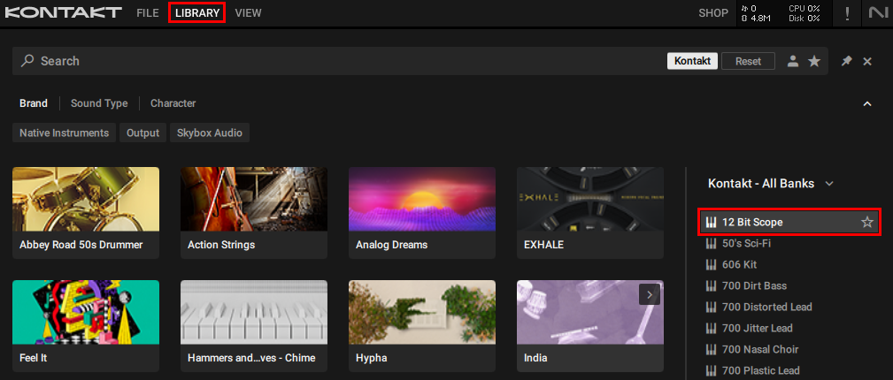Collapse the tag filter section chevron

[x=867, y=103]
